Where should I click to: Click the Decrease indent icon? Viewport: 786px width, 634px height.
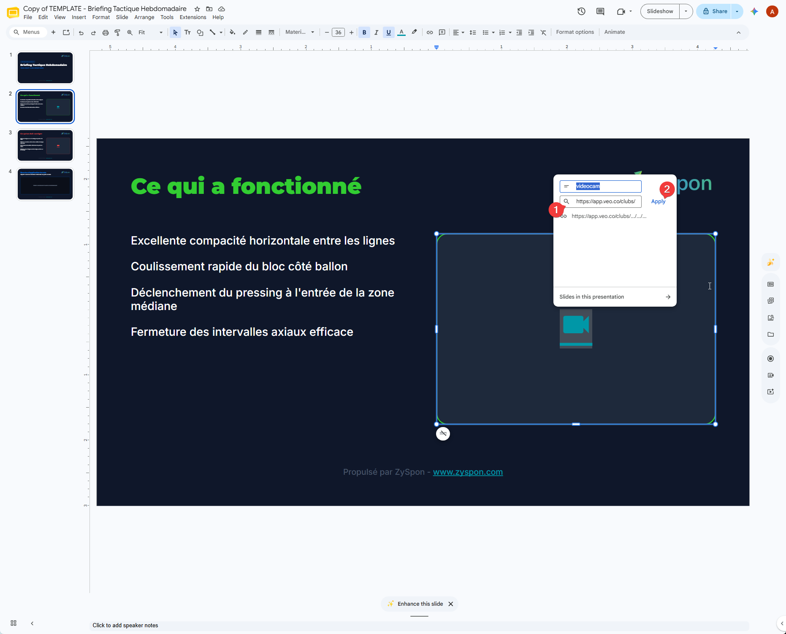[x=519, y=33]
